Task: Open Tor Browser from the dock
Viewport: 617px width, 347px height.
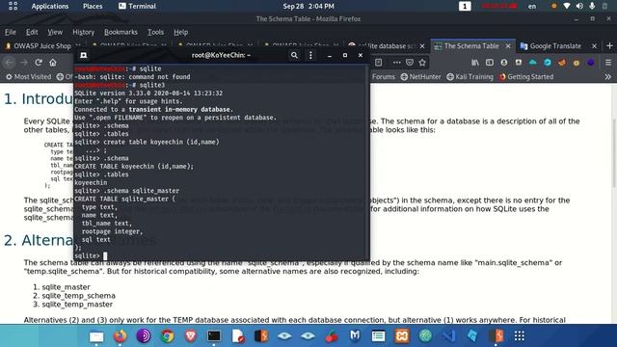Action: 144,335
